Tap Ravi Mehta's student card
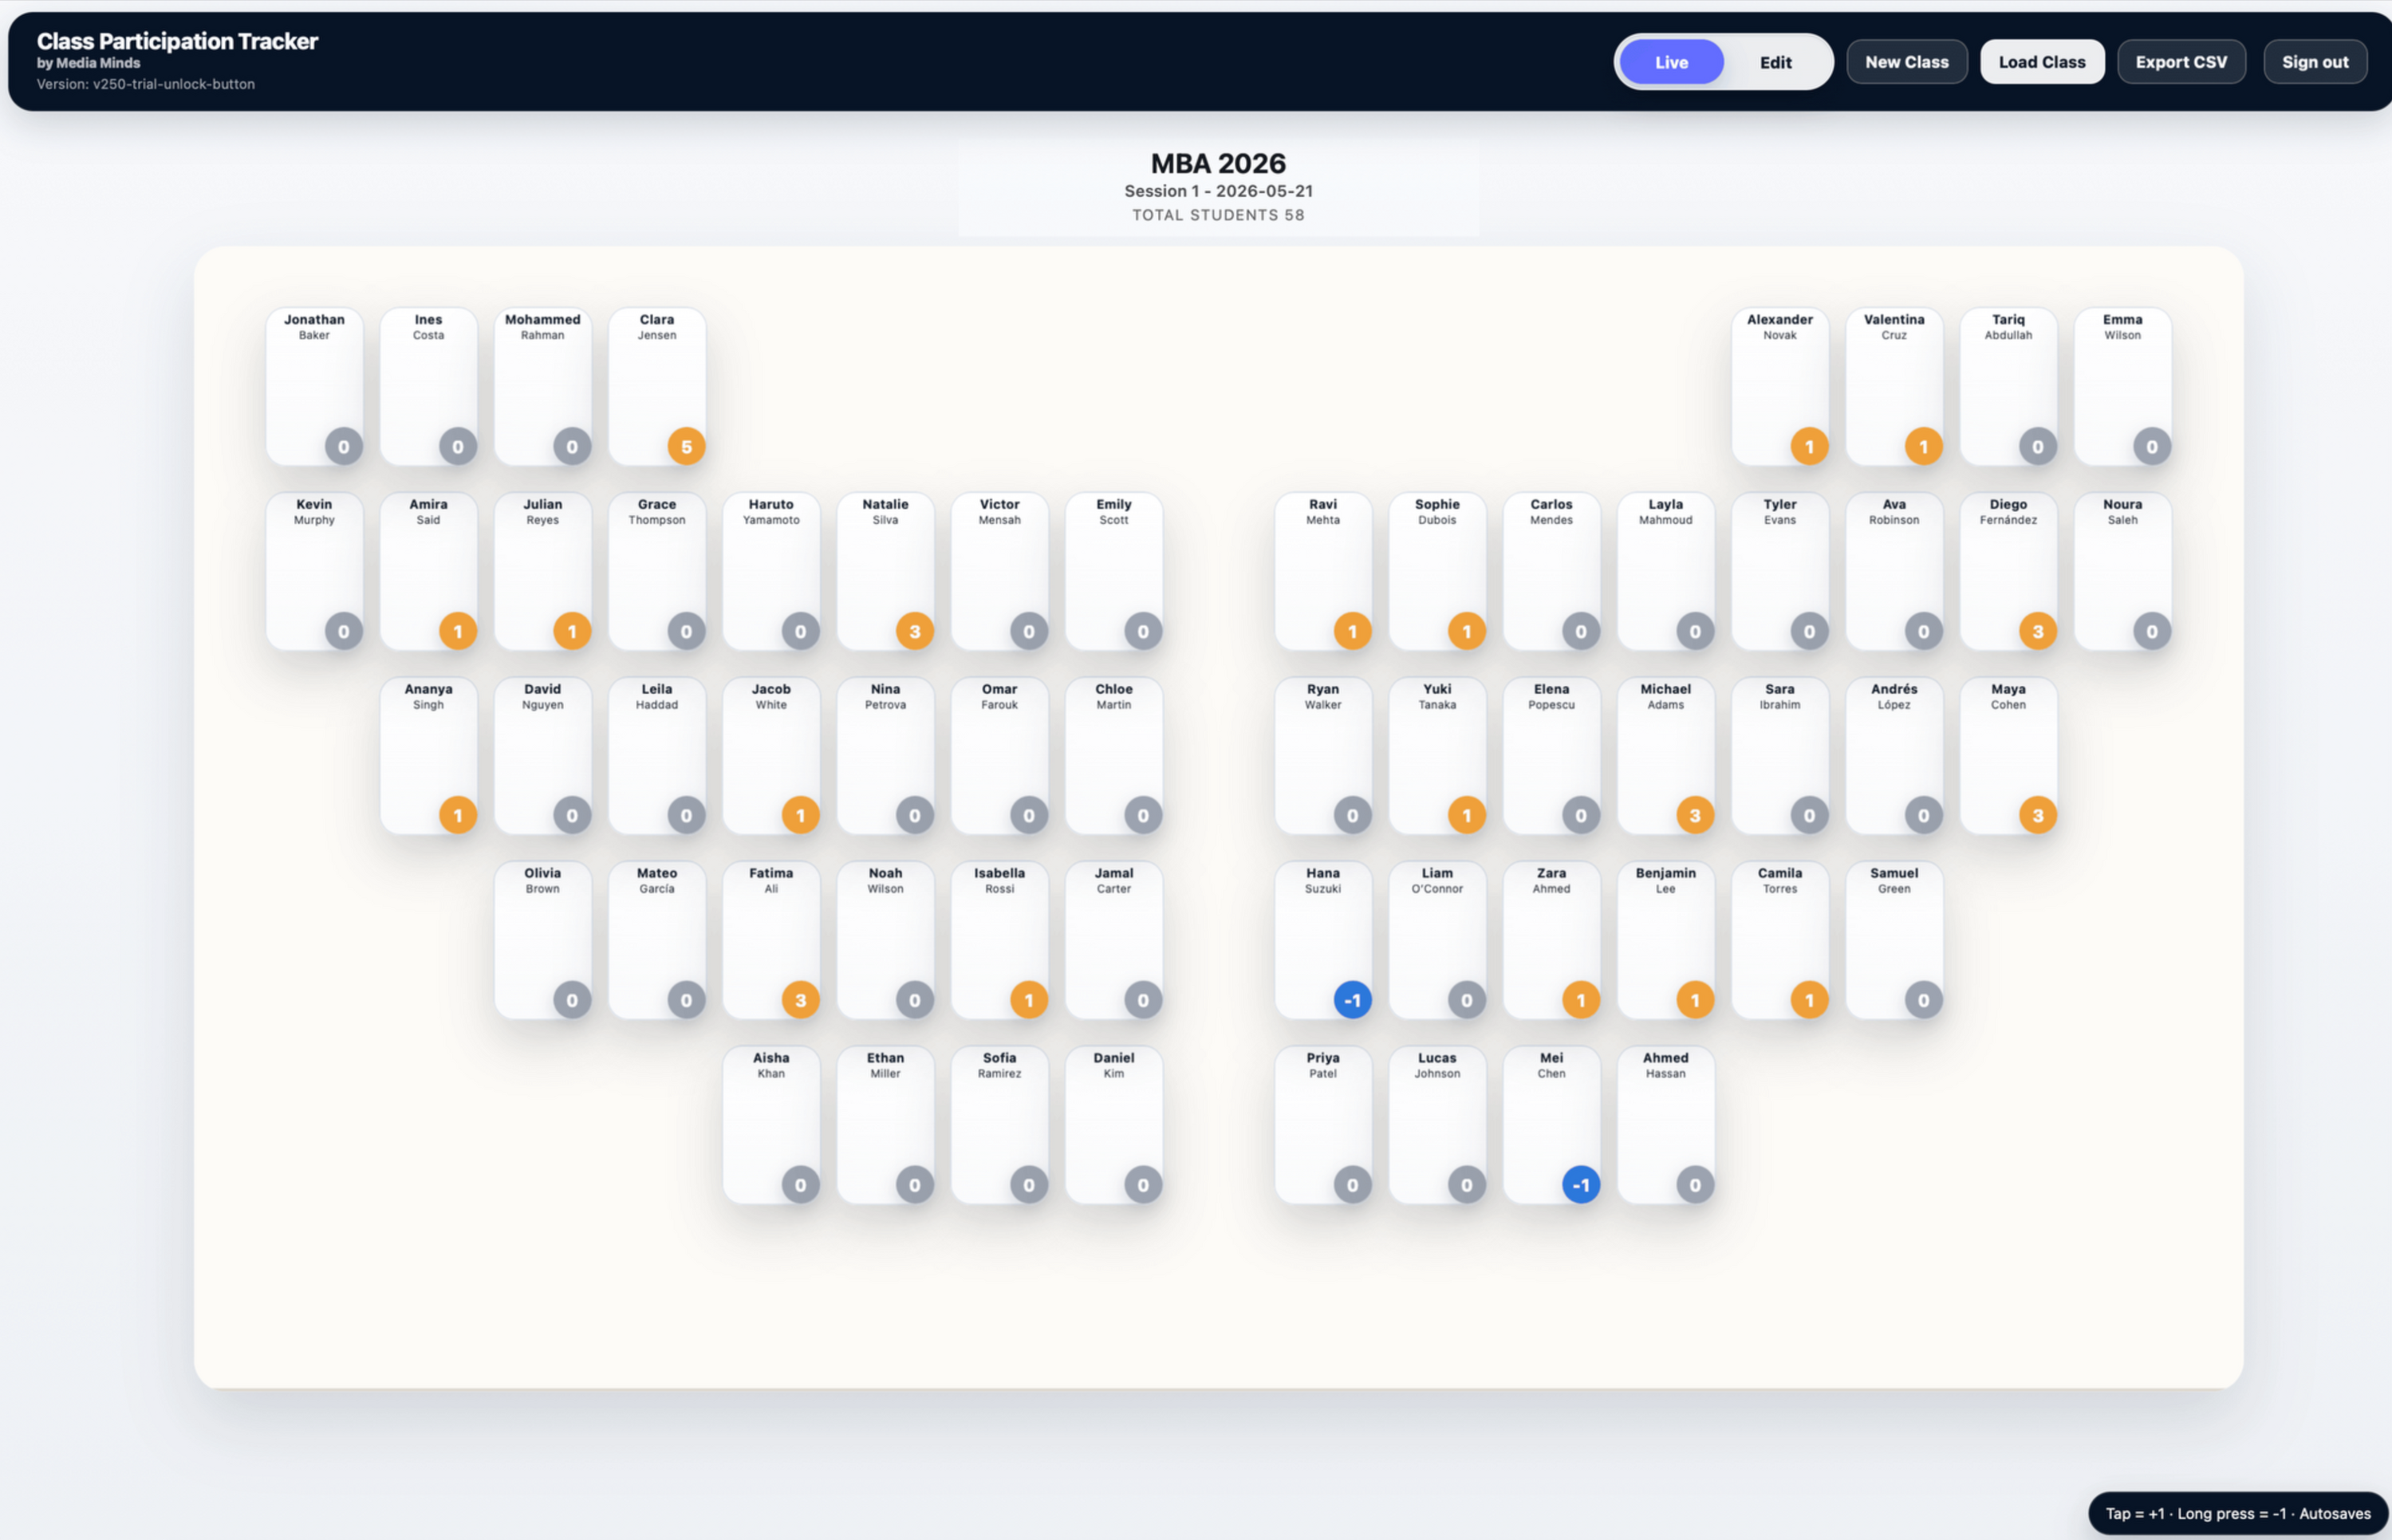 (1322, 571)
